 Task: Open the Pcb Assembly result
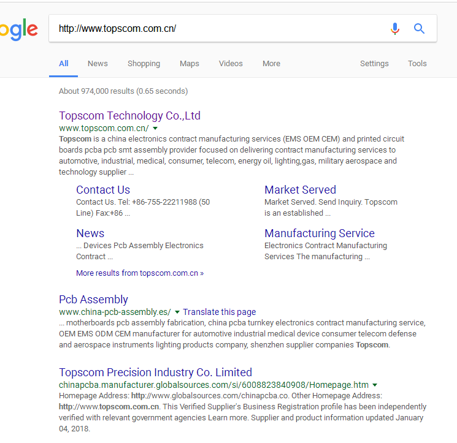coord(93,300)
